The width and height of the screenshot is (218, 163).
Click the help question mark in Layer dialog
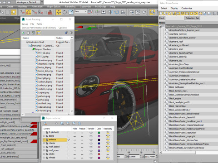[x=104, y=118]
